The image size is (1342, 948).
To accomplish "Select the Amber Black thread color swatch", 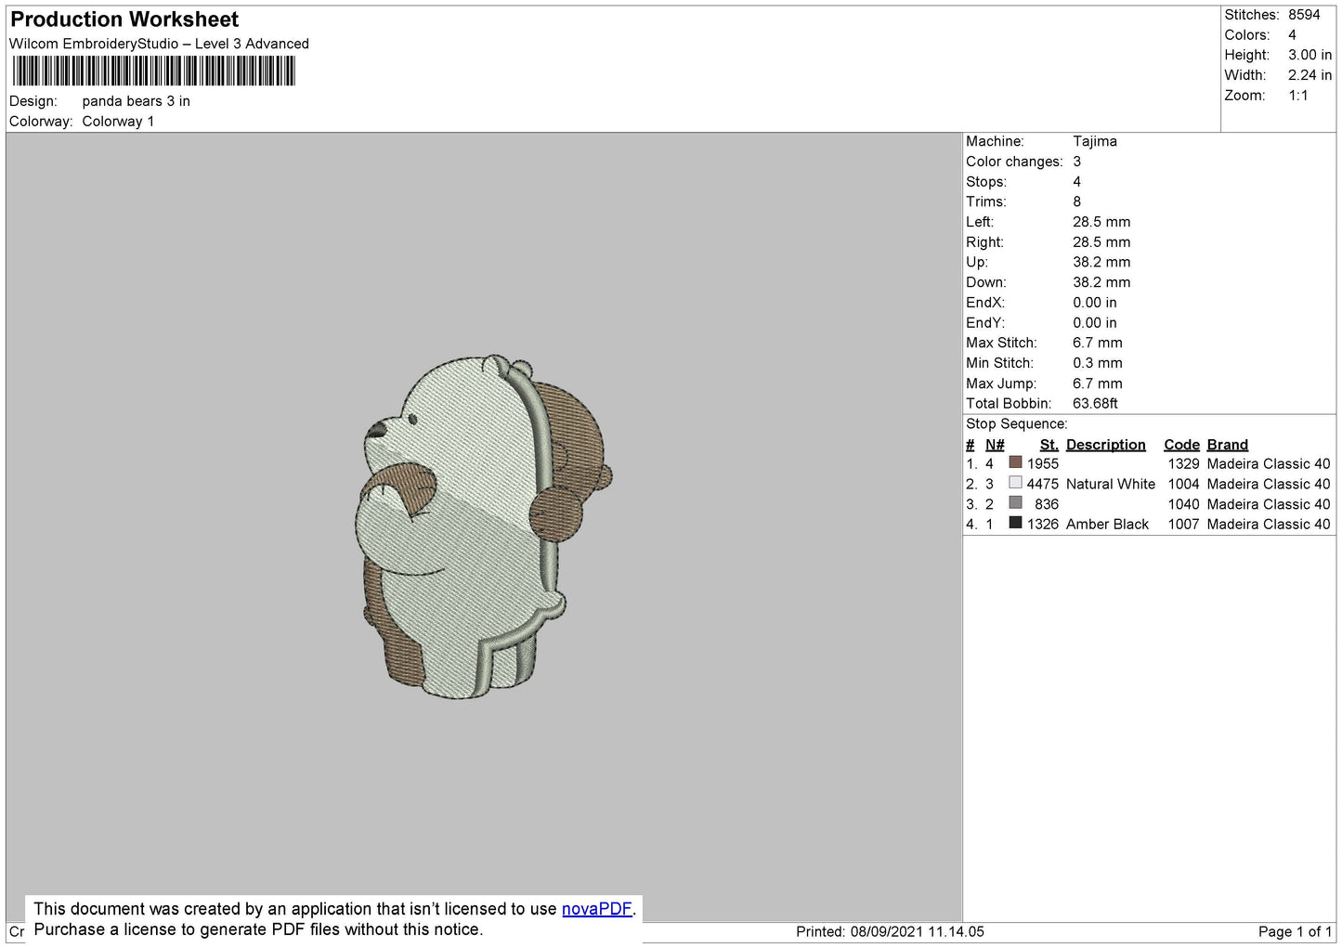I will point(1015,524).
